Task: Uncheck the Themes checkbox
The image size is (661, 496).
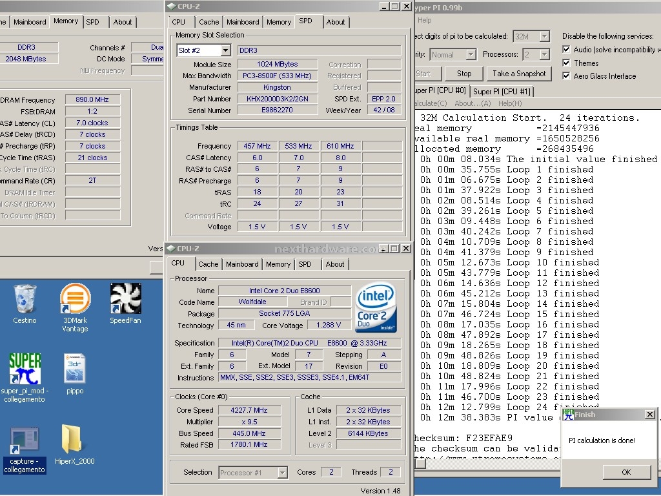Action: point(566,63)
